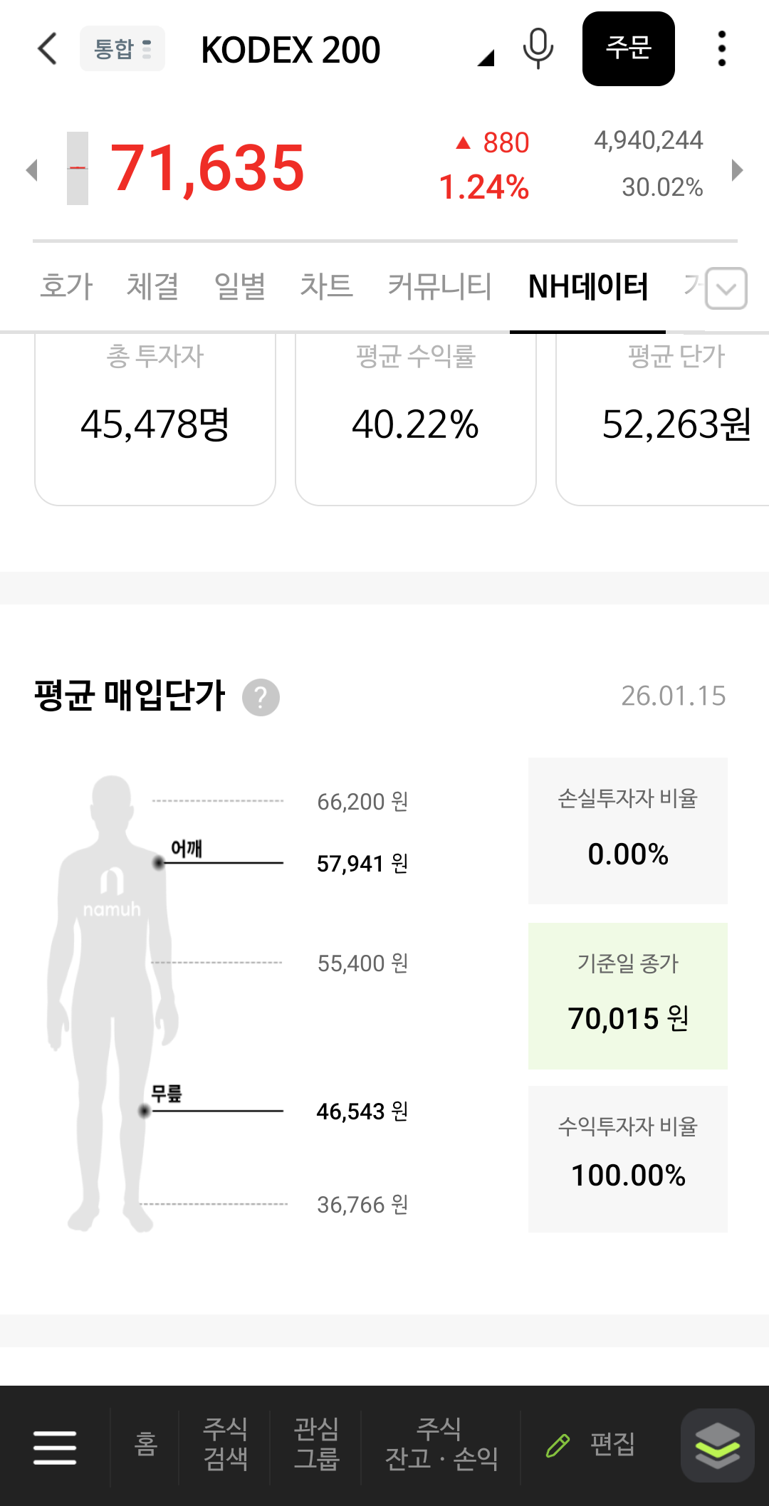
Task: Expand the tab list chevron
Action: click(726, 288)
